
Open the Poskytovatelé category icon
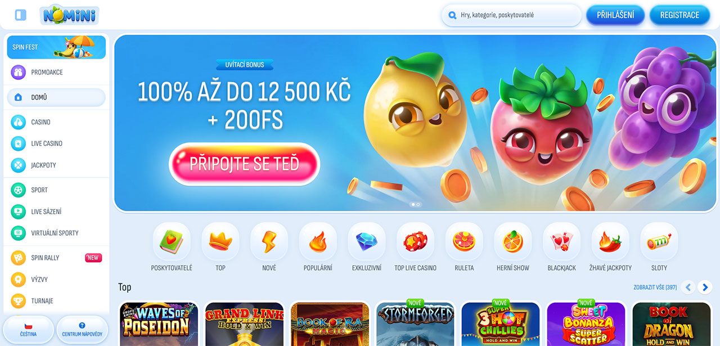pyautogui.click(x=172, y=241)
